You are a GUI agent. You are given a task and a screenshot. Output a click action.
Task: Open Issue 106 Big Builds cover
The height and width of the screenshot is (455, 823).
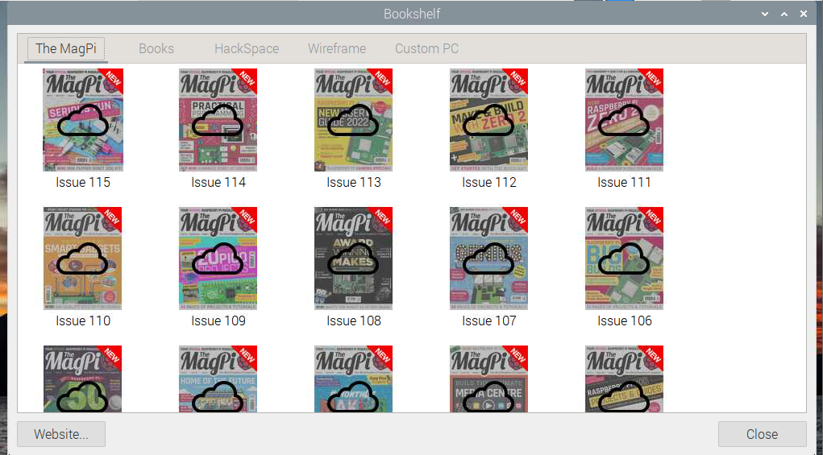pos(624,259)
